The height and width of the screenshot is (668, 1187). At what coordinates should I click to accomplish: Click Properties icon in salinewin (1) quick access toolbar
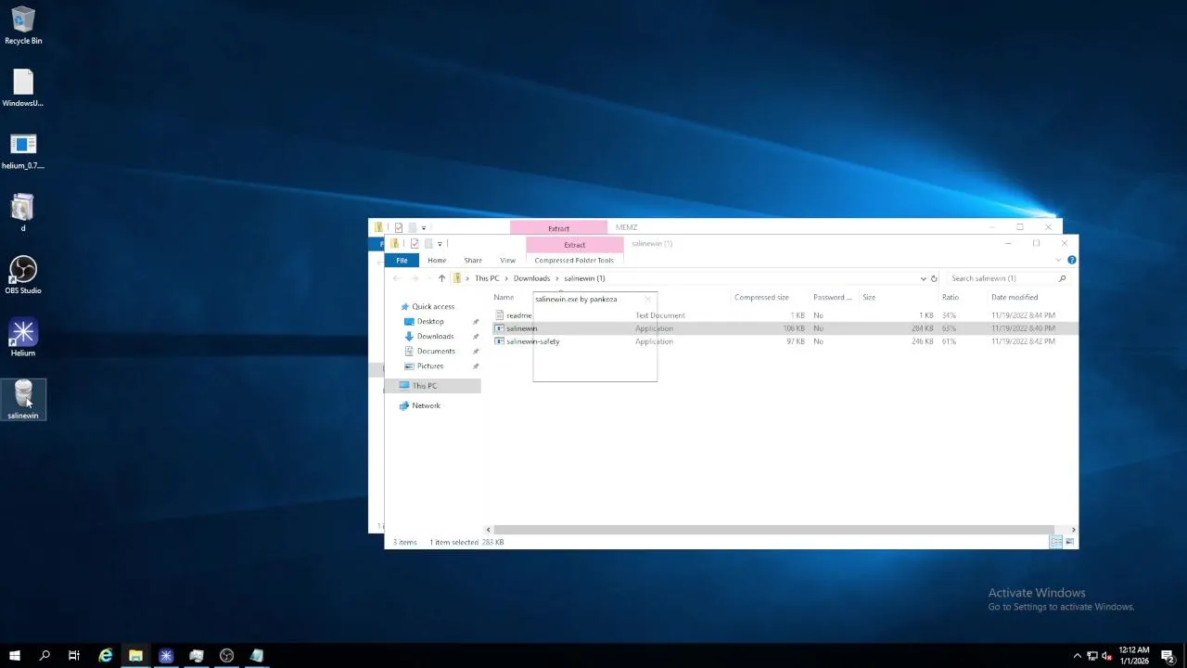click(415, 243)
